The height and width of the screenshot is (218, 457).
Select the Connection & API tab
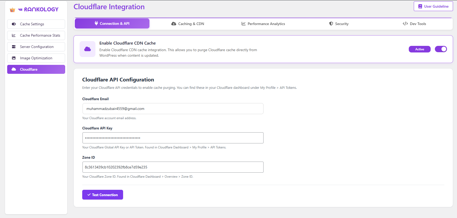(x=112, y=23)
